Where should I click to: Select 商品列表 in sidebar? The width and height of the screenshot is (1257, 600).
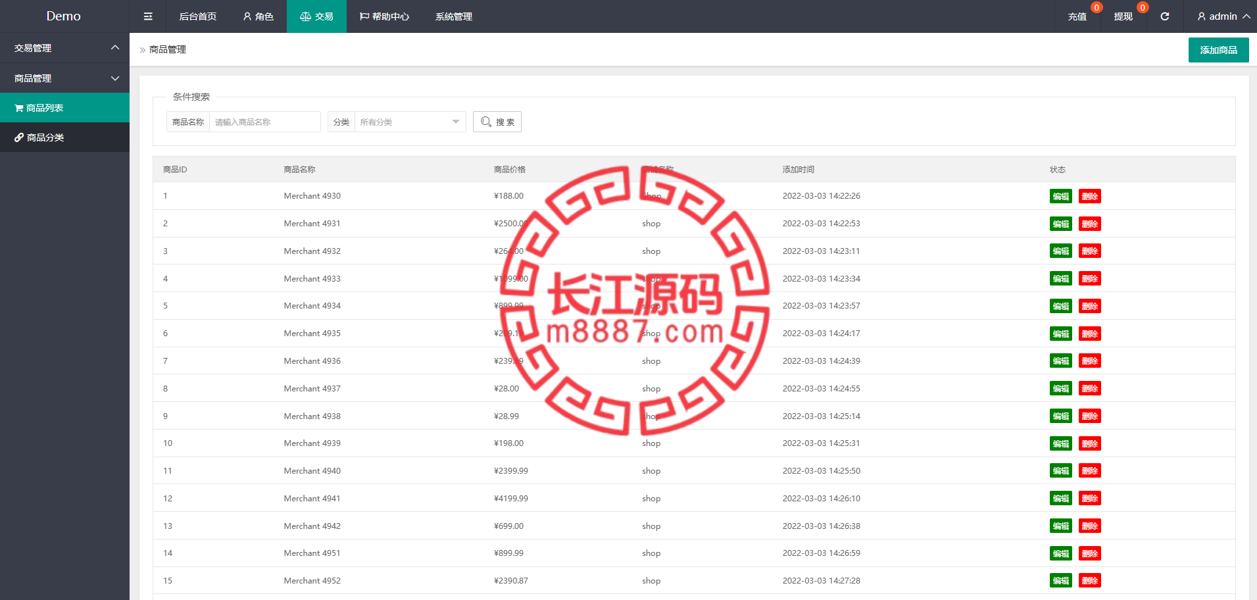point(64,108)
